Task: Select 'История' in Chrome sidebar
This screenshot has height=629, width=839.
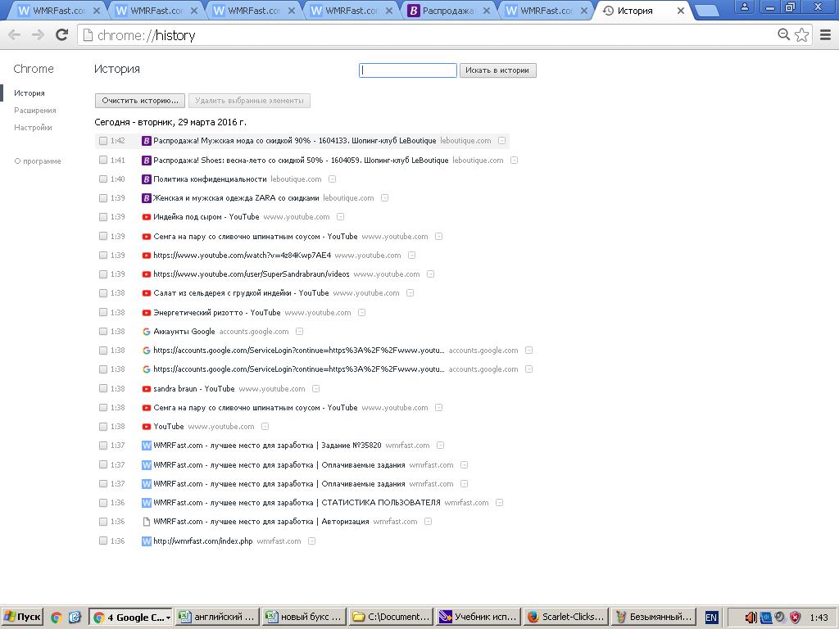Action: 29,93
